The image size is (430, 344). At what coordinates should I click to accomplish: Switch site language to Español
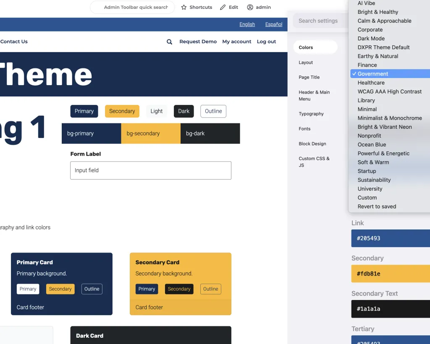click(x=273, y=24)
